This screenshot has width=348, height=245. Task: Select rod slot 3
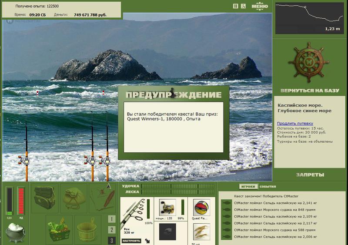pos(112,240)
